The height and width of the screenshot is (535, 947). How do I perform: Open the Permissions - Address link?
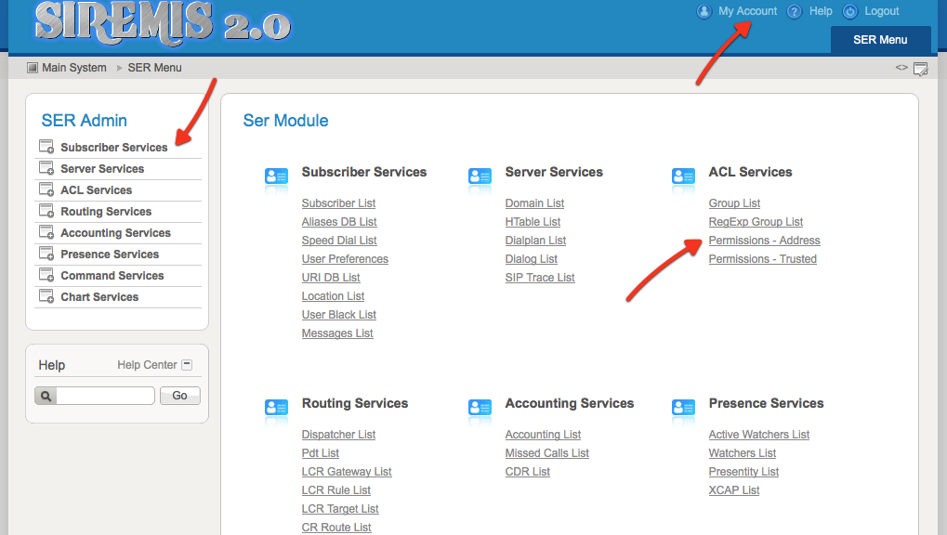(764, 241)
